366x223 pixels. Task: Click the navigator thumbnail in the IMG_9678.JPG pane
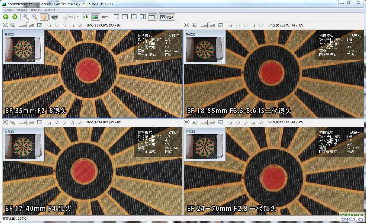pyautogui.click(x=205, y=147)
